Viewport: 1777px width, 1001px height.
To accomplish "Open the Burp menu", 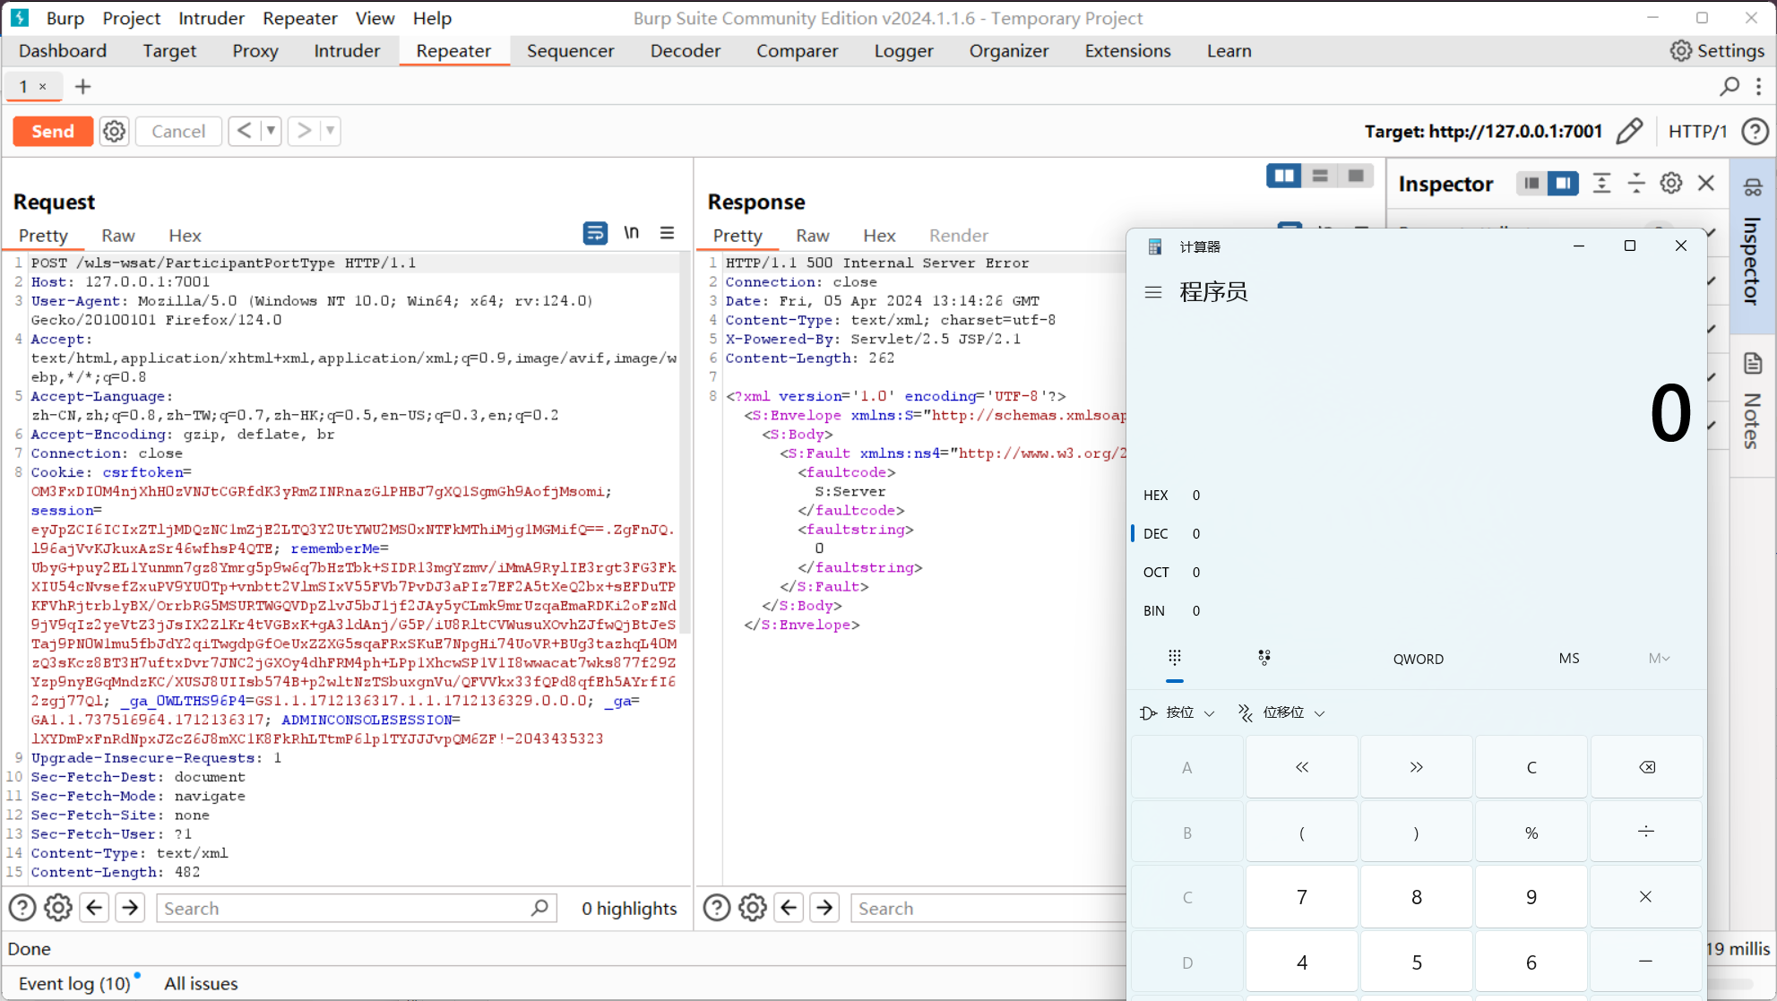I will point(65,18).
